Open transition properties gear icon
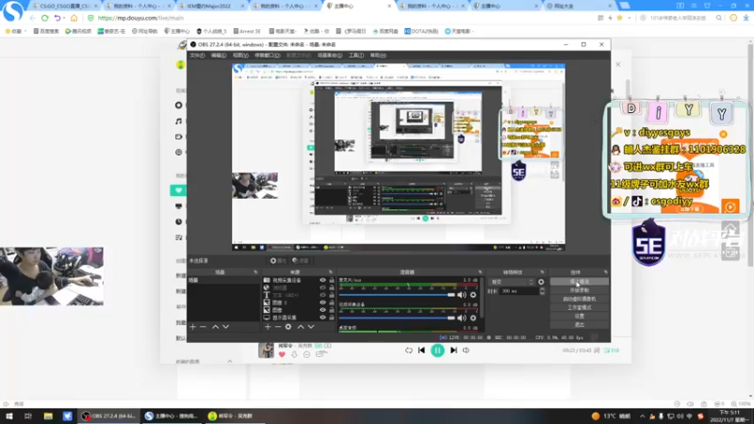The width and height of the screenshot is (754, 424). 541,282
